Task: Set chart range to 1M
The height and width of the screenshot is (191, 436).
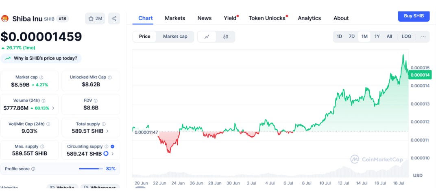Action: coord(364,36)
